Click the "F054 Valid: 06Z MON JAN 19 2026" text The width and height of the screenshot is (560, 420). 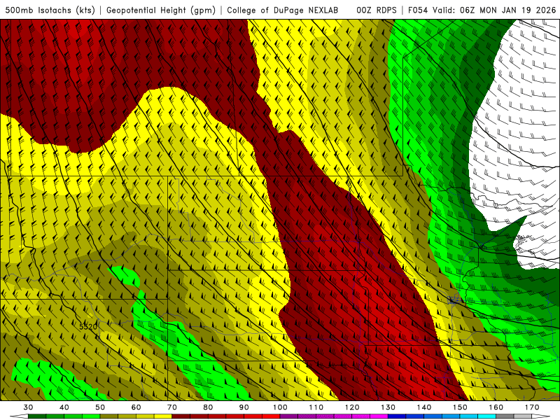click(482, 10)
